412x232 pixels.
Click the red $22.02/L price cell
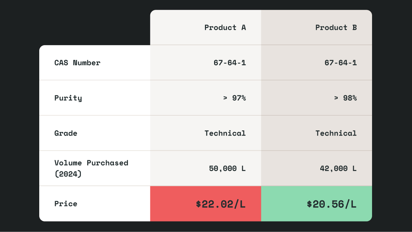click(220, 204)
